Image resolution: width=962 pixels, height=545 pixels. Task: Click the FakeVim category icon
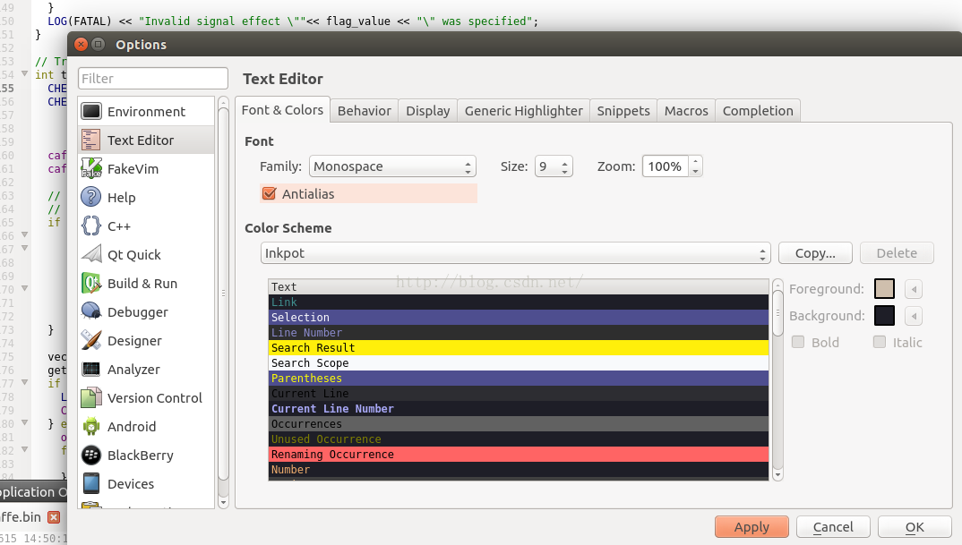point(90,168)
